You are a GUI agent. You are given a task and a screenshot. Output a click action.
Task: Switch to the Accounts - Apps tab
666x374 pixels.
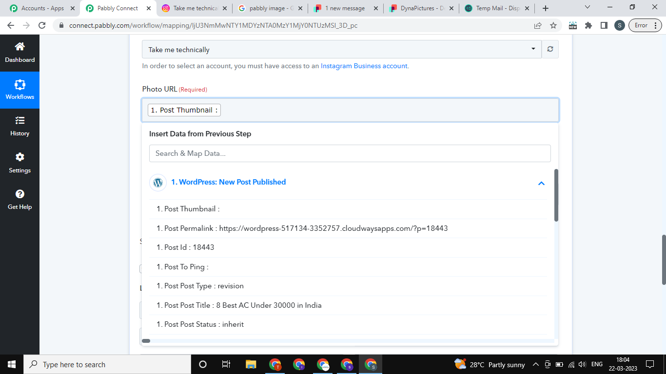[41, 8]
